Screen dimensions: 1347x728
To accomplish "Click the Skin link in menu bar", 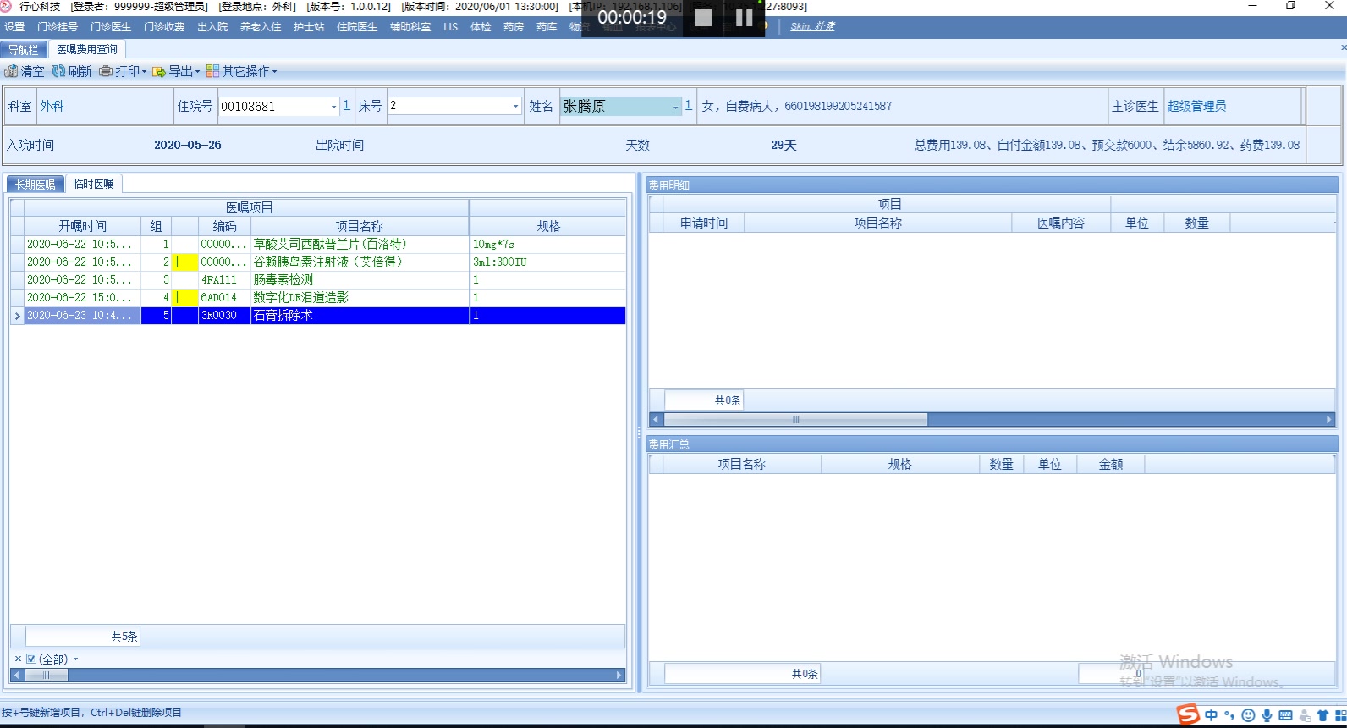I will point(812,26).
